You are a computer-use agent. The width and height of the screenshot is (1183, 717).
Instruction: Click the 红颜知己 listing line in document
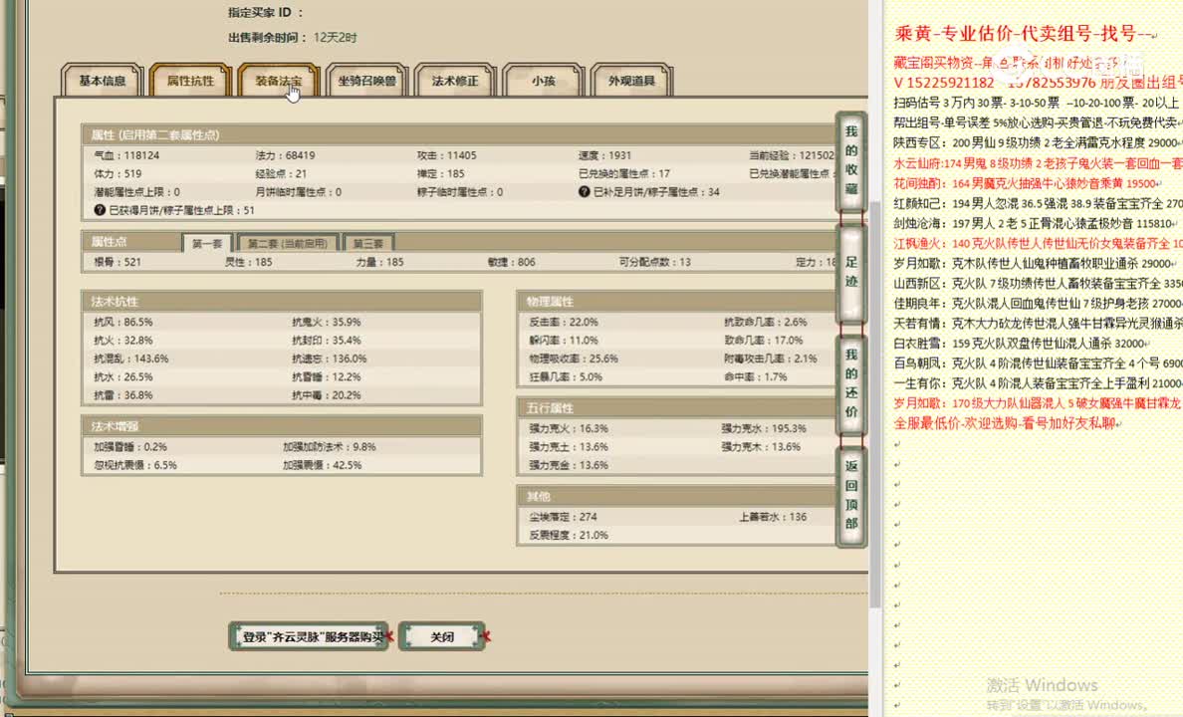click(x=1038, y=204)
